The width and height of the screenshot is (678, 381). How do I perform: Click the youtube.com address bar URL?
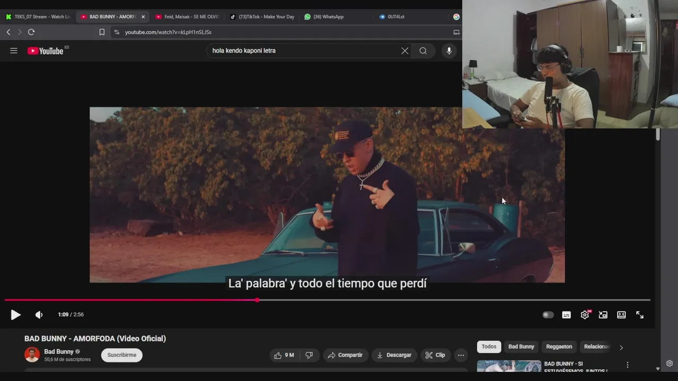(x=168, y=32)
